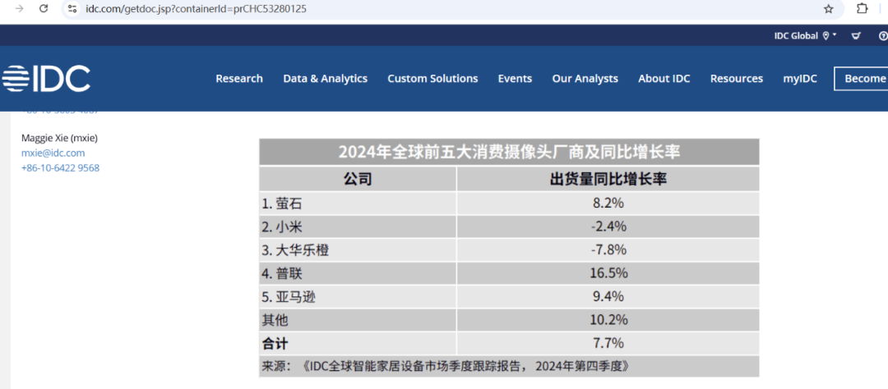Open the shopping cart icon
The height and width of the screenshot is (389, 888).
coord(856,35)
